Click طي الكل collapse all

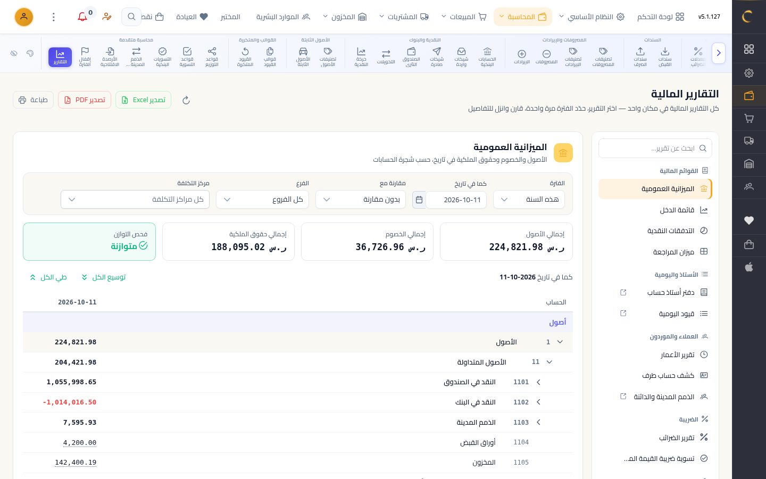(x=48, y=277)
